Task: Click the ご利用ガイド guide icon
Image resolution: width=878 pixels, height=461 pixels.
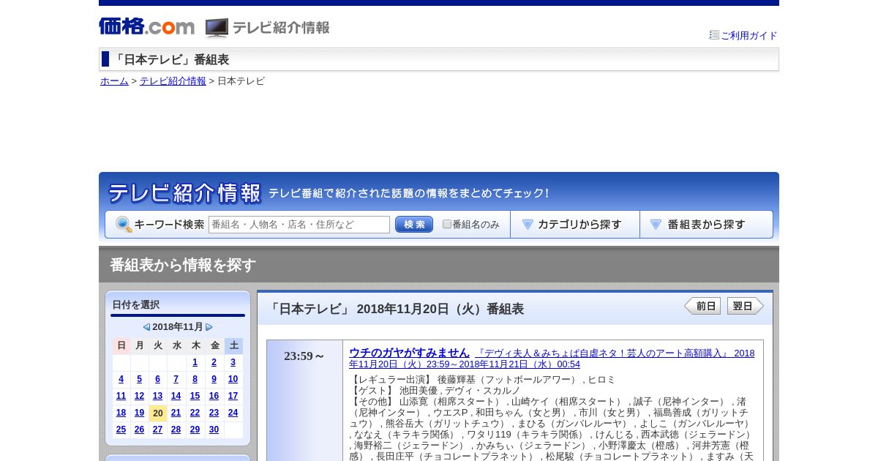Action: point(714,34)
